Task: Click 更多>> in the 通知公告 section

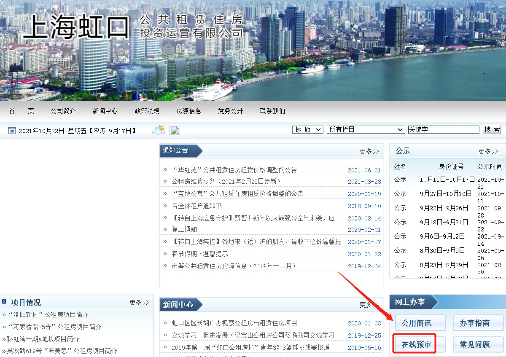Action: (369, 151)
